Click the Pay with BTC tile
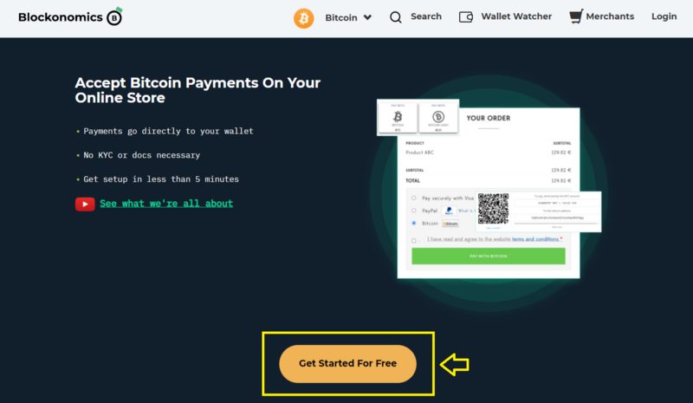This screenshot has height=403, width=693. point(398,118)
